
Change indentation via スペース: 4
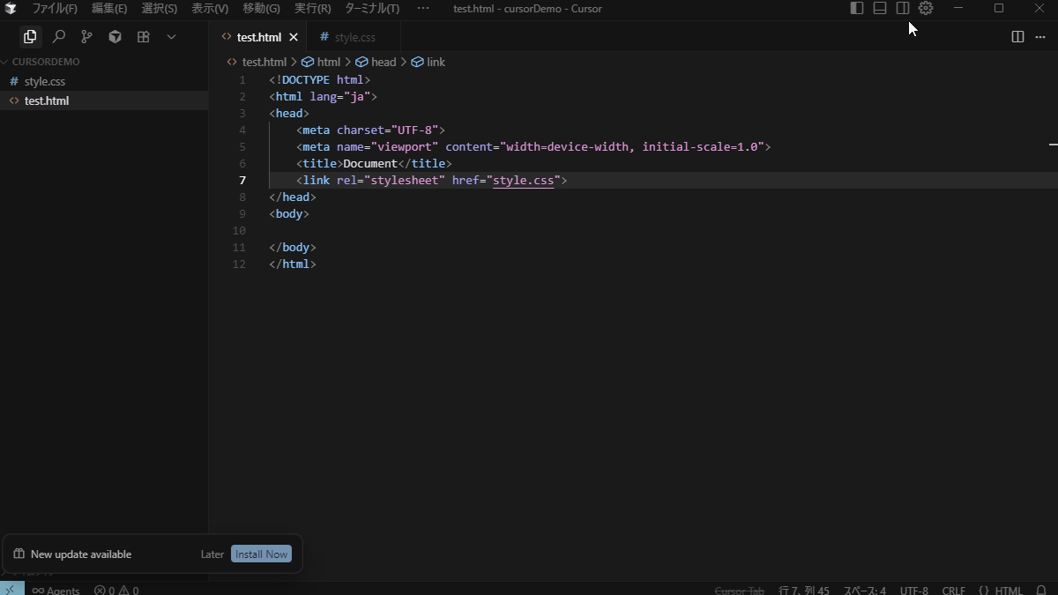pos(865,590)
